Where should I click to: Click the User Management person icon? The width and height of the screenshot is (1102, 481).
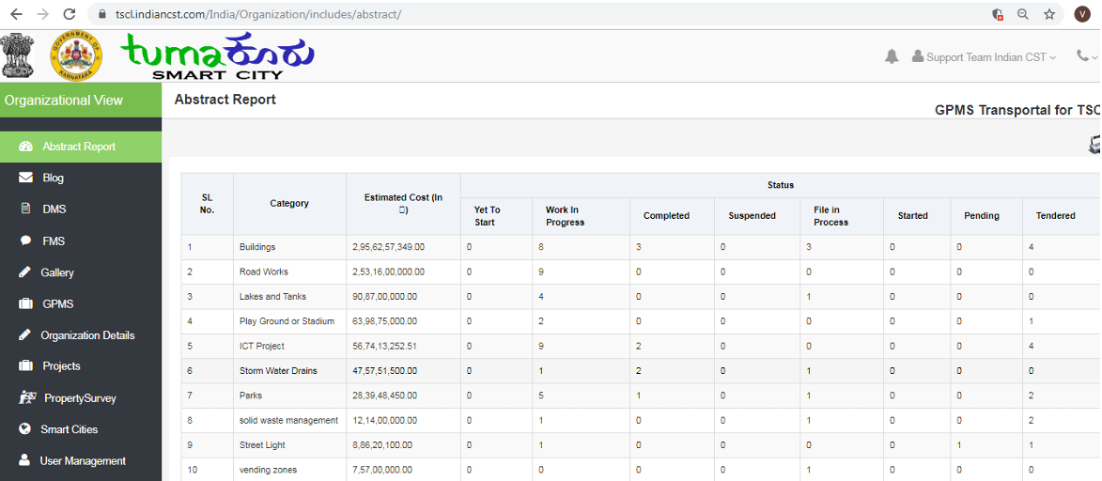point(25,461)
